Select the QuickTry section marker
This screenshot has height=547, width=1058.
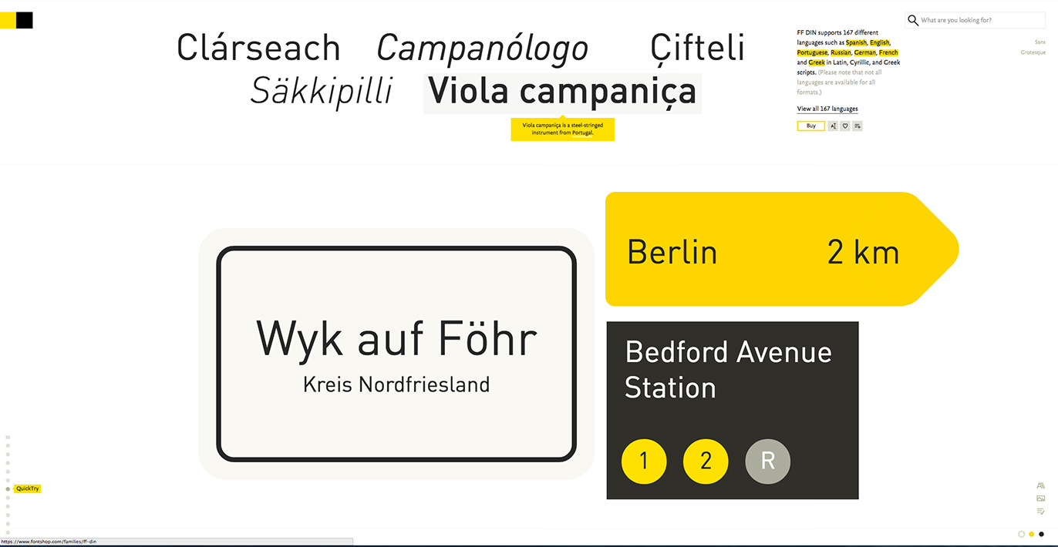[x=27, y=488]
